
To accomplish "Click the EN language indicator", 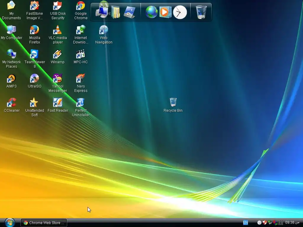I will [x=245, y=223].
